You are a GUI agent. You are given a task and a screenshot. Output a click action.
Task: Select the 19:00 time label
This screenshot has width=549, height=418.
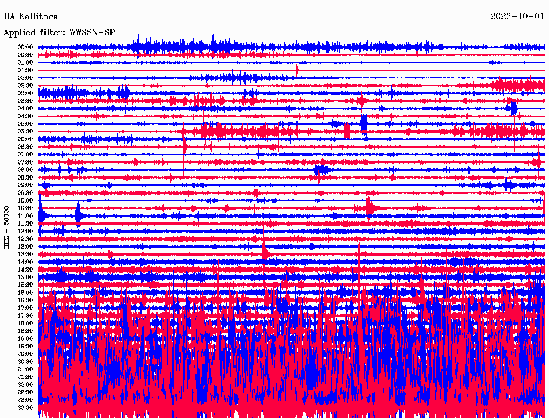click(x=25, y=339)
